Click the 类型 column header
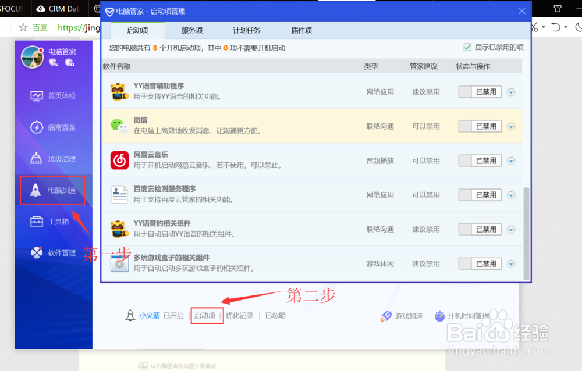The width and height of the screenshot is (582, 371). [x=371, y=66]
